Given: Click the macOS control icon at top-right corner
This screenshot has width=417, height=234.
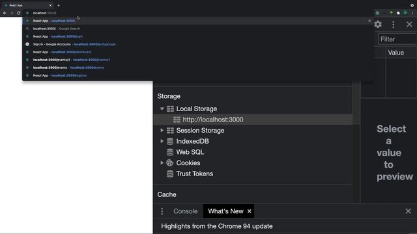Looking at the screenshot, I should coord(412,5).
